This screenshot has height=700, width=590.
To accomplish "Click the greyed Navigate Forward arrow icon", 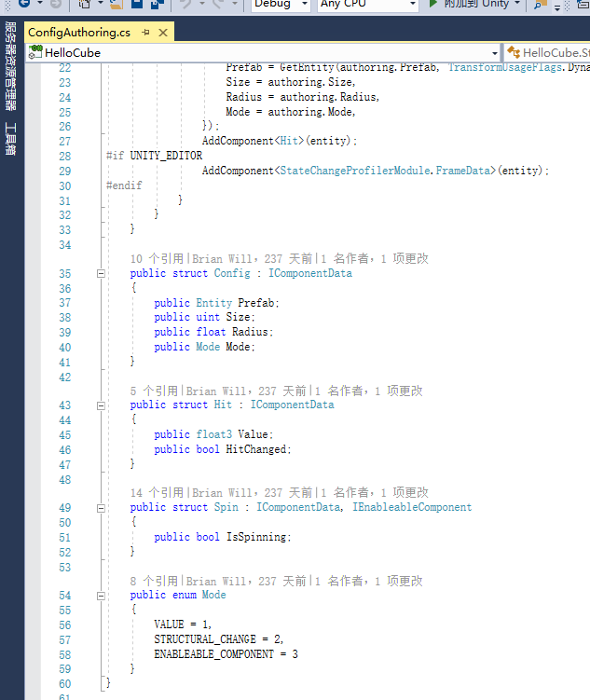I will click(56, 3).
